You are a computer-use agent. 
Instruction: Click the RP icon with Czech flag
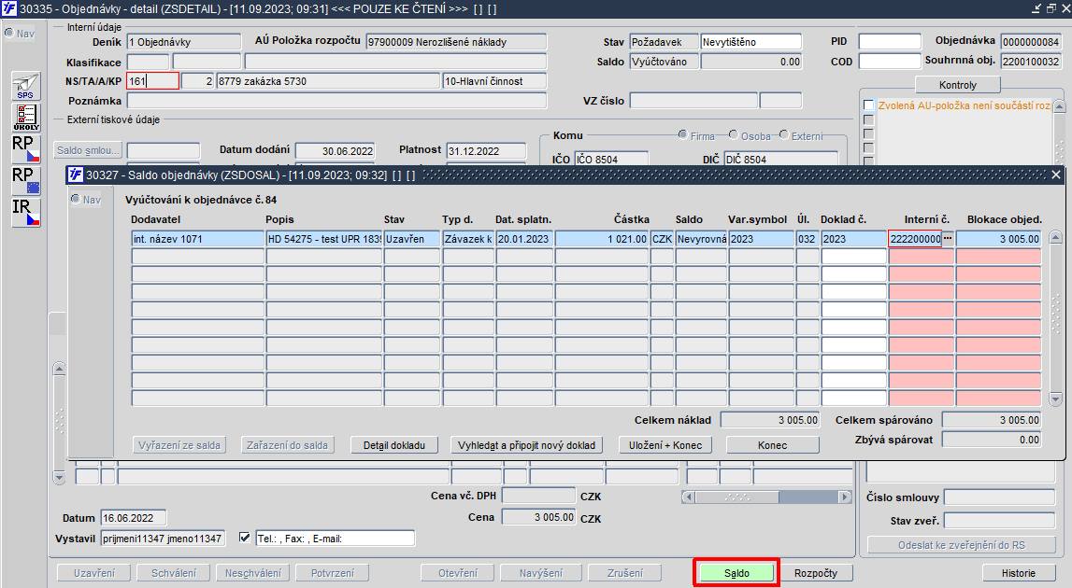pos(26,148)
